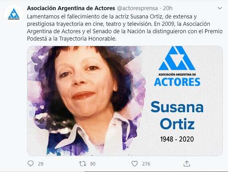Image resolution: width=228 pixels, height=172 pixels.
Task: Click the woman's portrait in the image
Action: click(x=87, y=101)
